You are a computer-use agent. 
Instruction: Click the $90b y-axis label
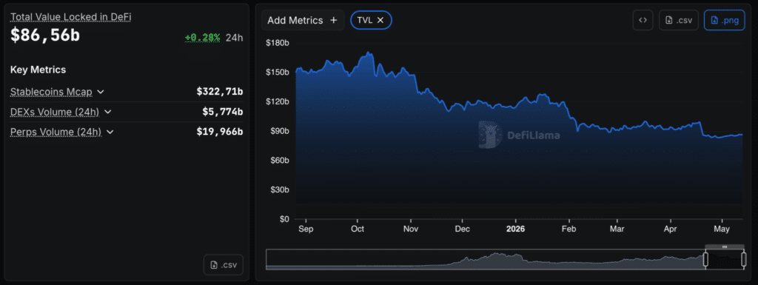(x=279, y=131)
